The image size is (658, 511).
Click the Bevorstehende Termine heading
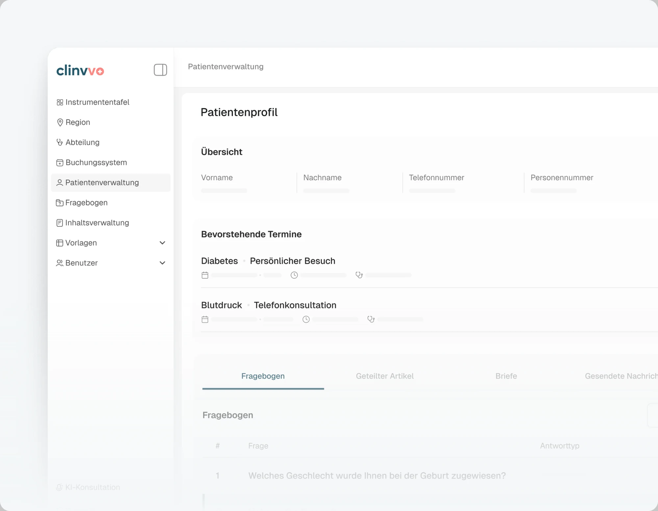click(251, 234)
